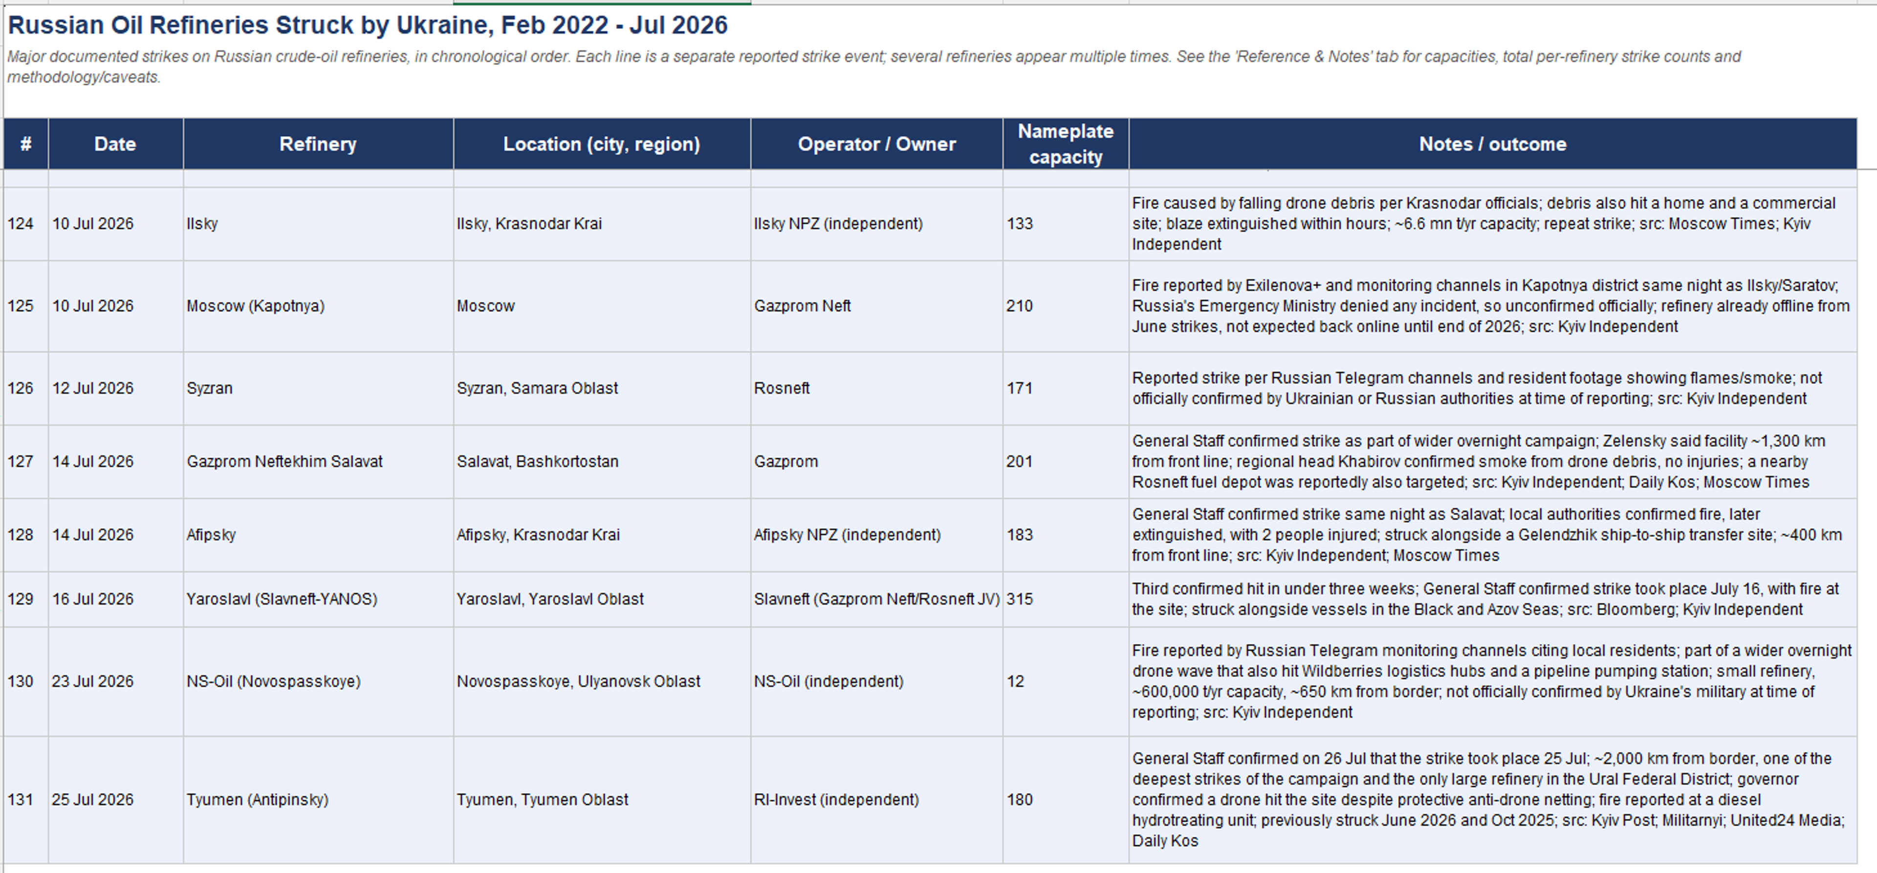Select the 'Ilsky NPZ (independent)' operator cell
Viewport: 1877px width, 873px height.
point(876,224)
